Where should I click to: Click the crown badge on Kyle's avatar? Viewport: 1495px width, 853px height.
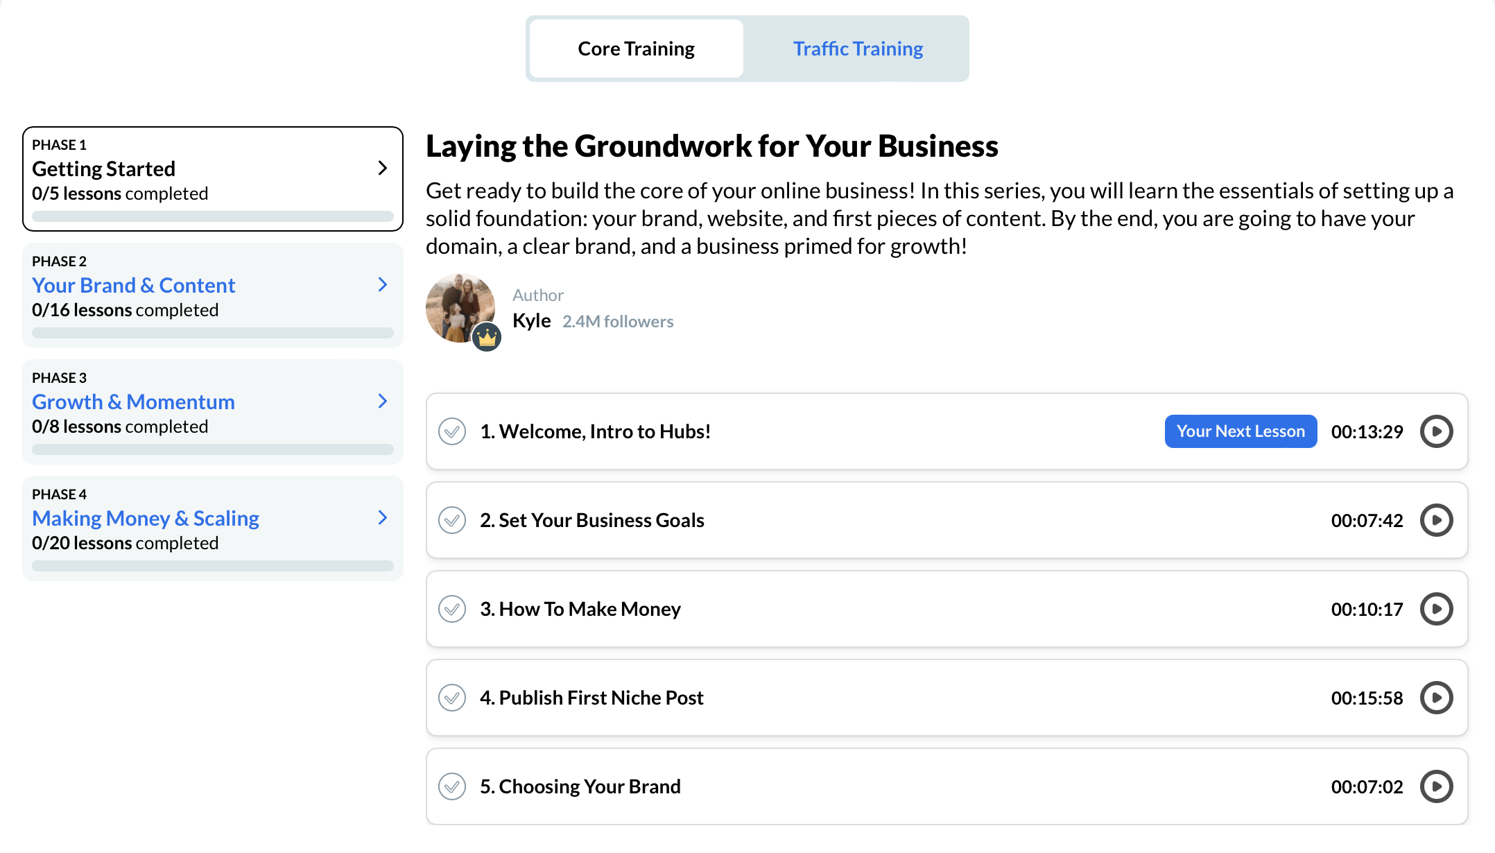tap(487, 338)
